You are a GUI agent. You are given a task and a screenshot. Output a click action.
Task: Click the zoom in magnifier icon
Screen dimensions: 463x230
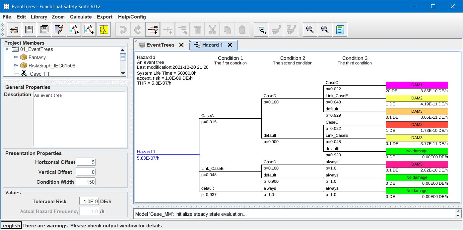[310, 30]
